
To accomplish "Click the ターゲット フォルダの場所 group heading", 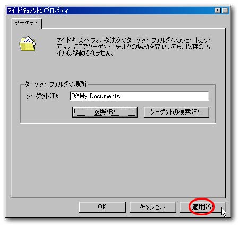I will tap(55, 84).
